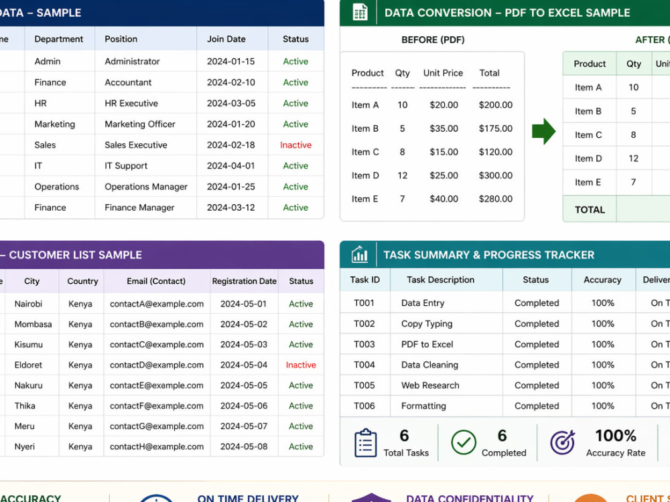Click task ID 'T001'
This screenshot has height=502, width=670.
click(364, 303)
